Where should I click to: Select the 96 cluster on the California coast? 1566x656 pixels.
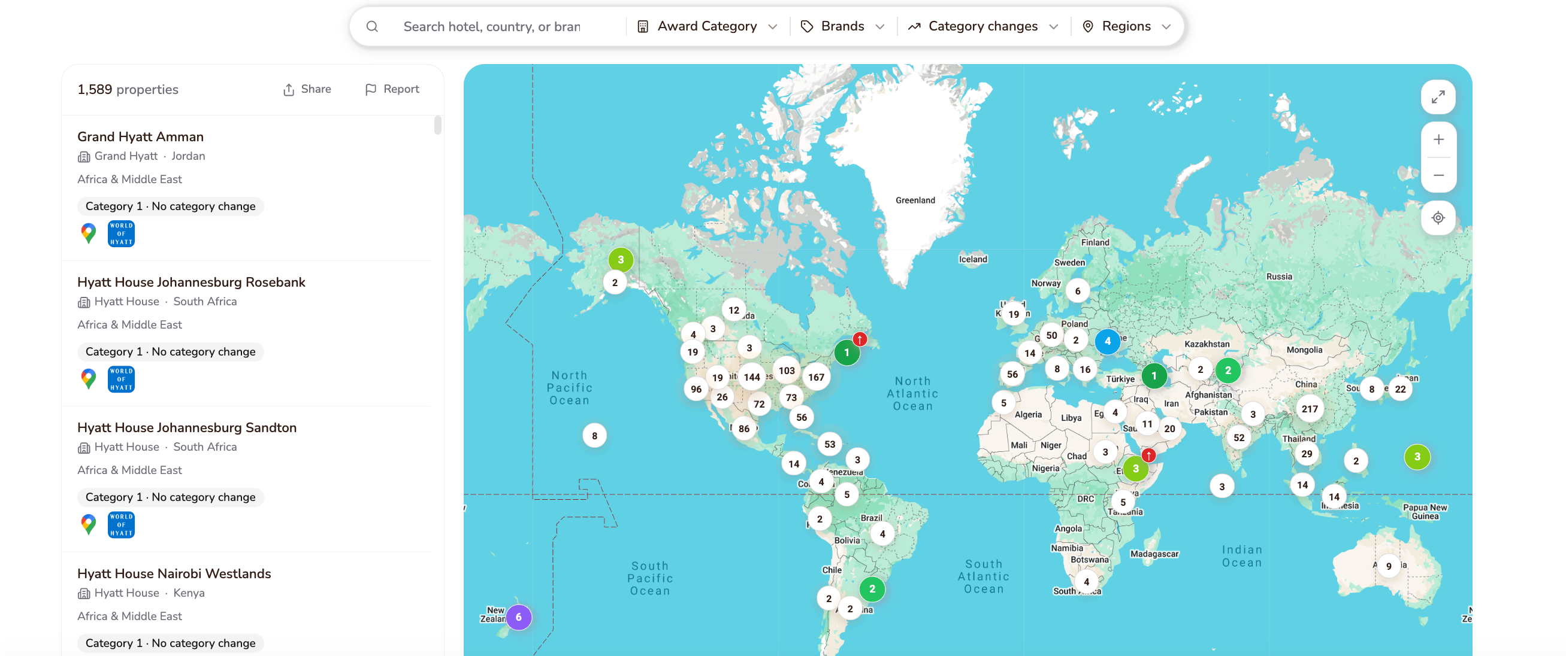click(x=696, y=389)
